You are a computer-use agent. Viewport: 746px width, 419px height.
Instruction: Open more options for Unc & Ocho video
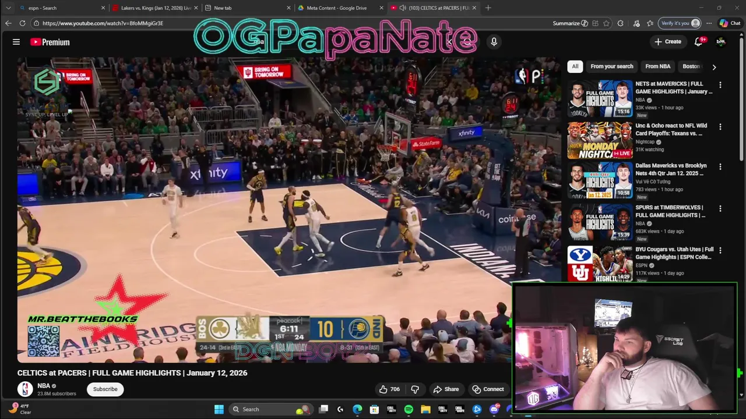tap(720, 127)
